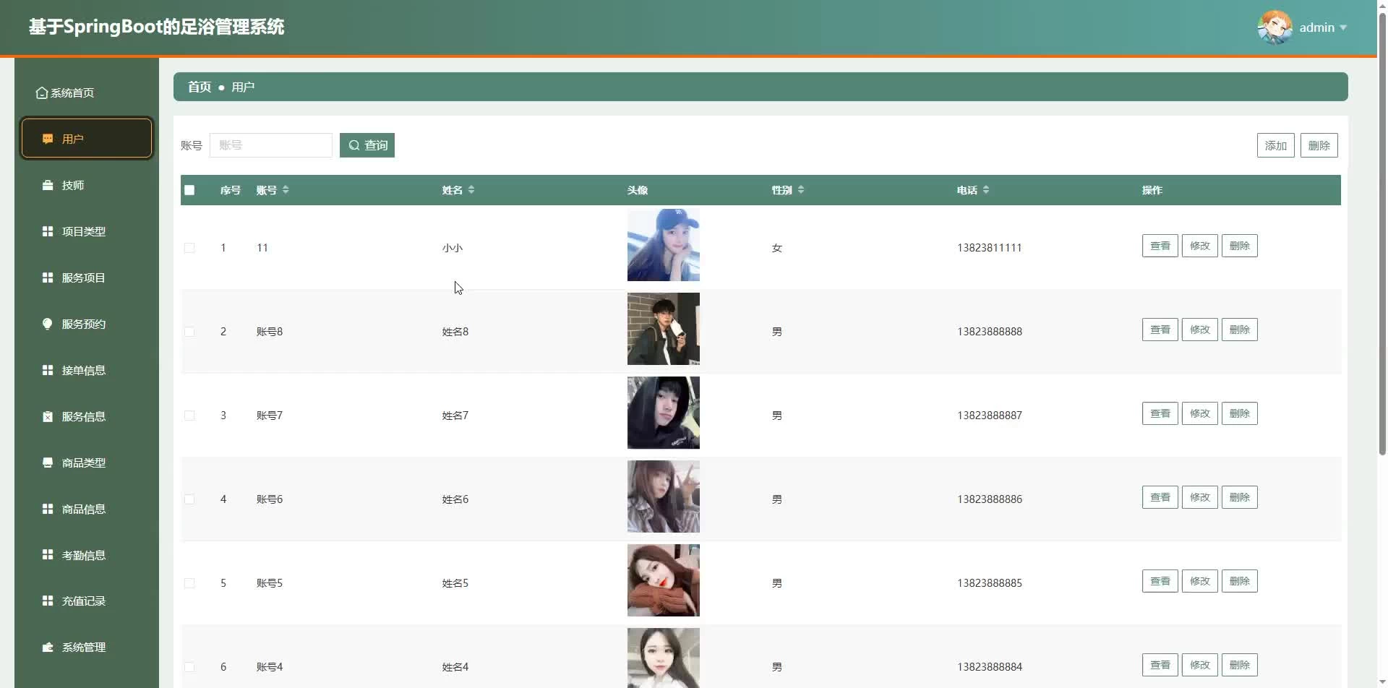
Task: Click the briefcase icon next to 技师
Action: point(48,185)
